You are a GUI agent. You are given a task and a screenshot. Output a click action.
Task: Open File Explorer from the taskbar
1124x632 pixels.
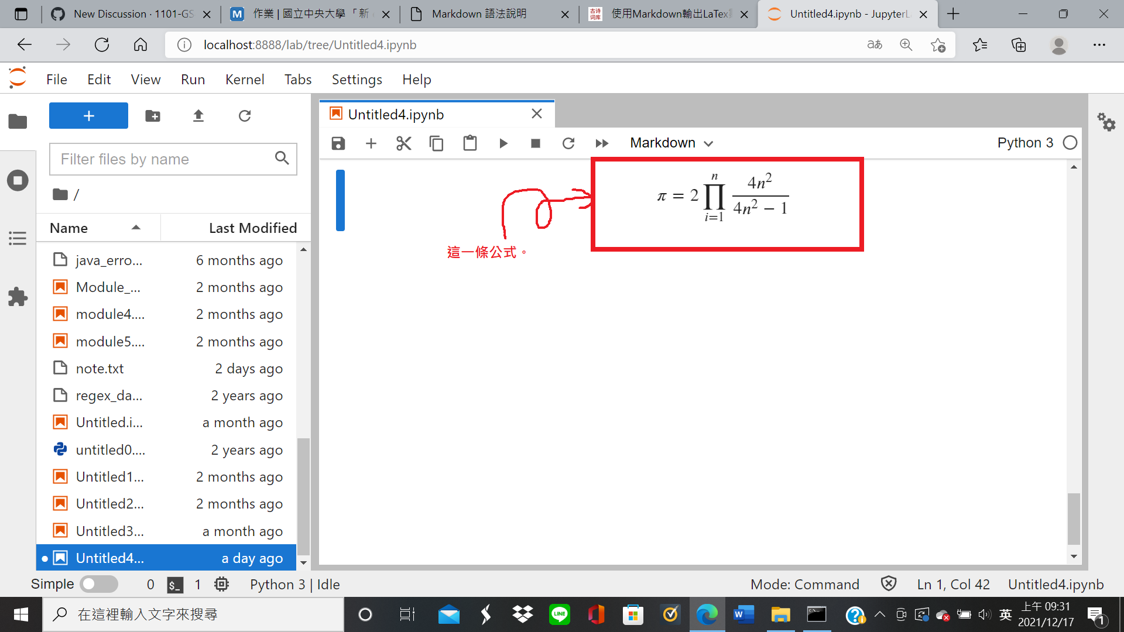pyautogui.click(x=780, y=614)
